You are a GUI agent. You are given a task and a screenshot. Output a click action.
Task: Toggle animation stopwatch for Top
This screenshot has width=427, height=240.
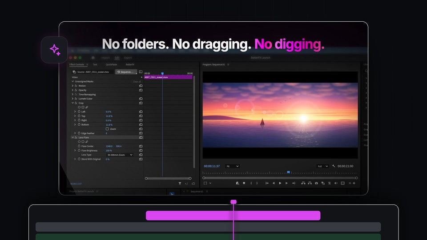(79, 116)
